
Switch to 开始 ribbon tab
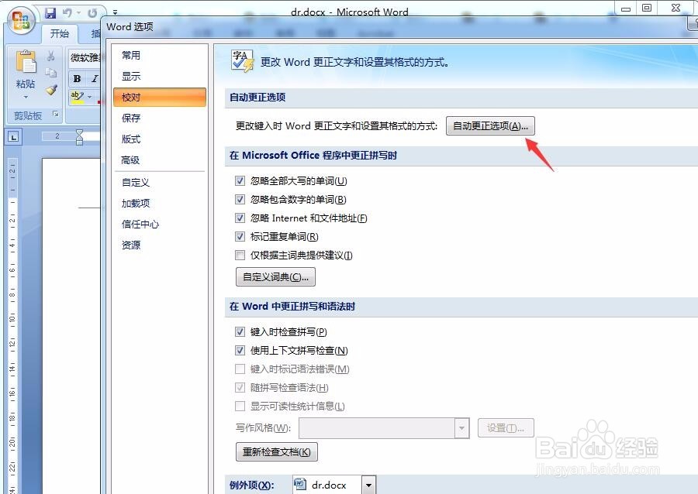[59, 33]
